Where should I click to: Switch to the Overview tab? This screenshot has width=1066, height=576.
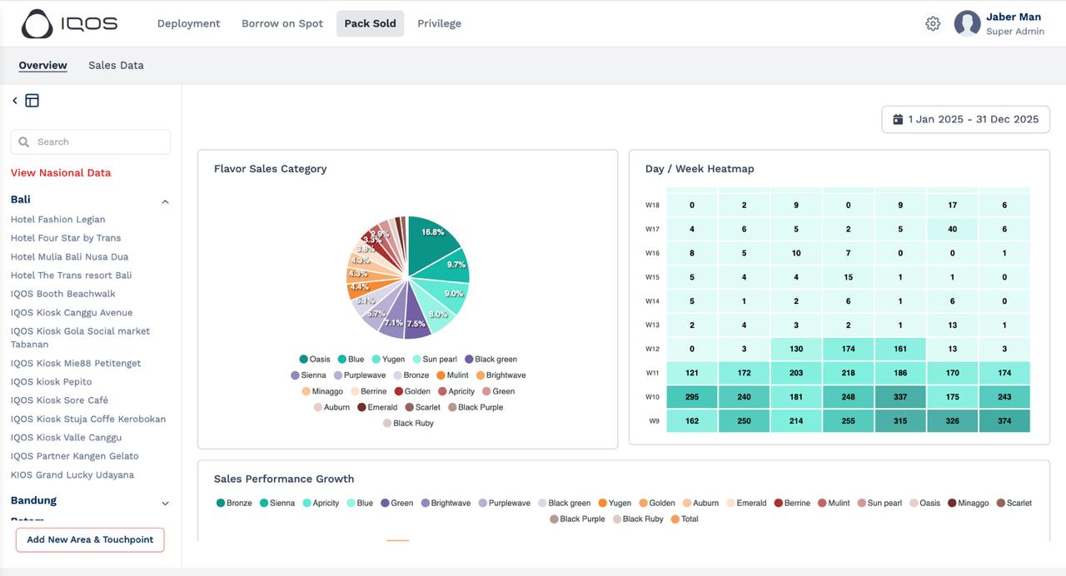42,66
